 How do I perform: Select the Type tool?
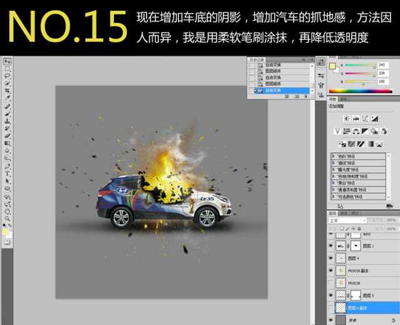pos(7,173)
